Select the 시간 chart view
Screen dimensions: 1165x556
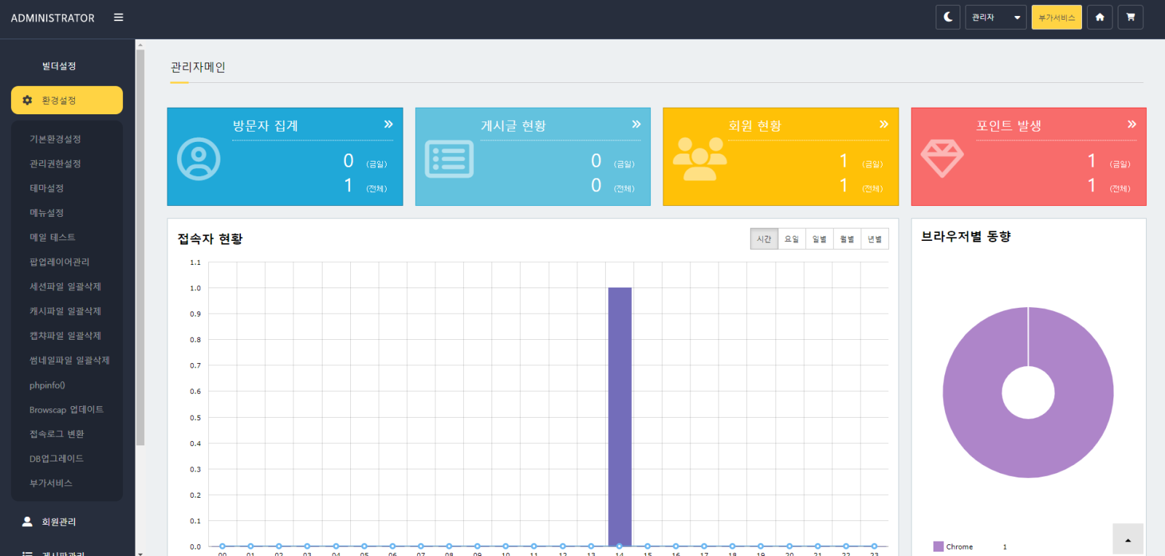[764, 239]
